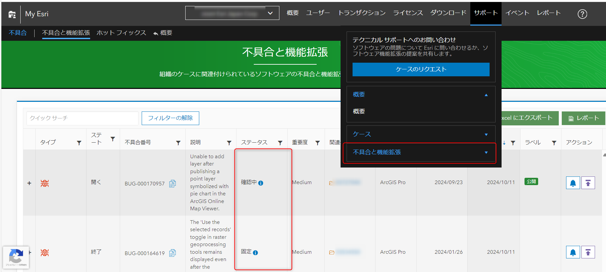This screenshot has height=272, width=606.
Task: Select the 不具合と機能拡張 sub-tab
Action: [x=66, y=33]
